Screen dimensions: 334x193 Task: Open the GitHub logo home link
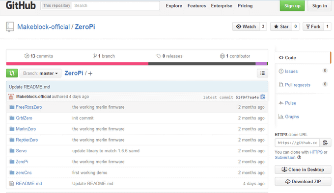(21, 5)
